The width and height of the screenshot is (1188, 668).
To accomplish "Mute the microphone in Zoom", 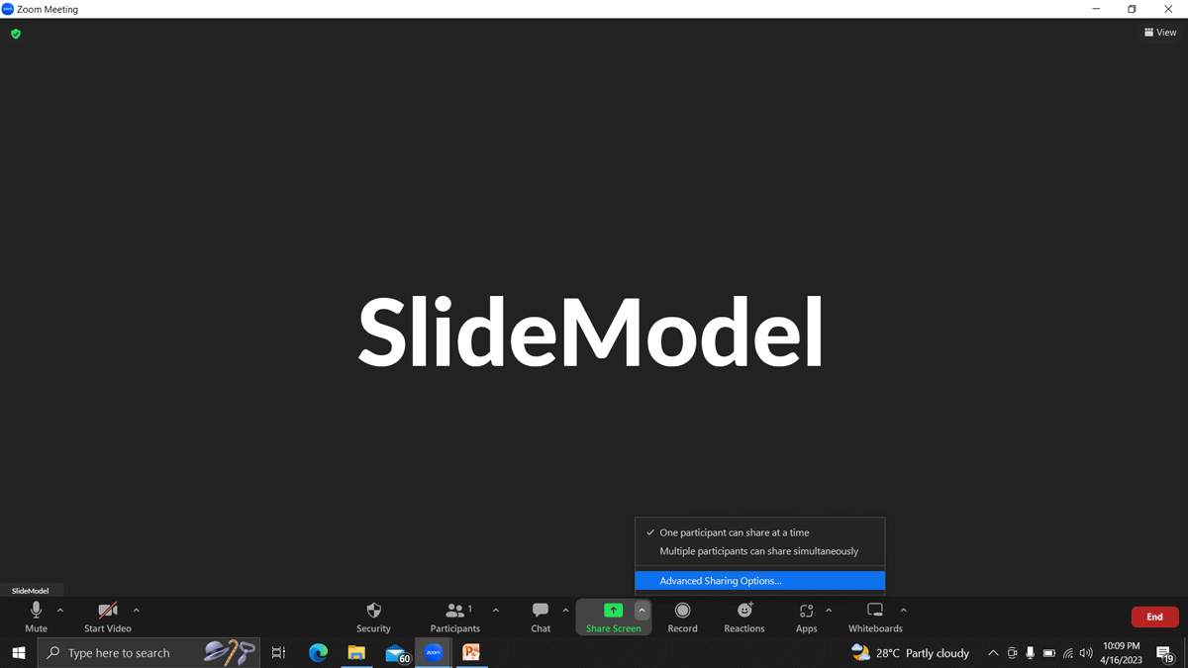I will tap(36, 617).
